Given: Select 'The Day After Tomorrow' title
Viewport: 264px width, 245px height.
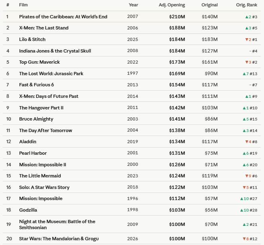Looking at the screenshot, I should (x=46, y=130).
